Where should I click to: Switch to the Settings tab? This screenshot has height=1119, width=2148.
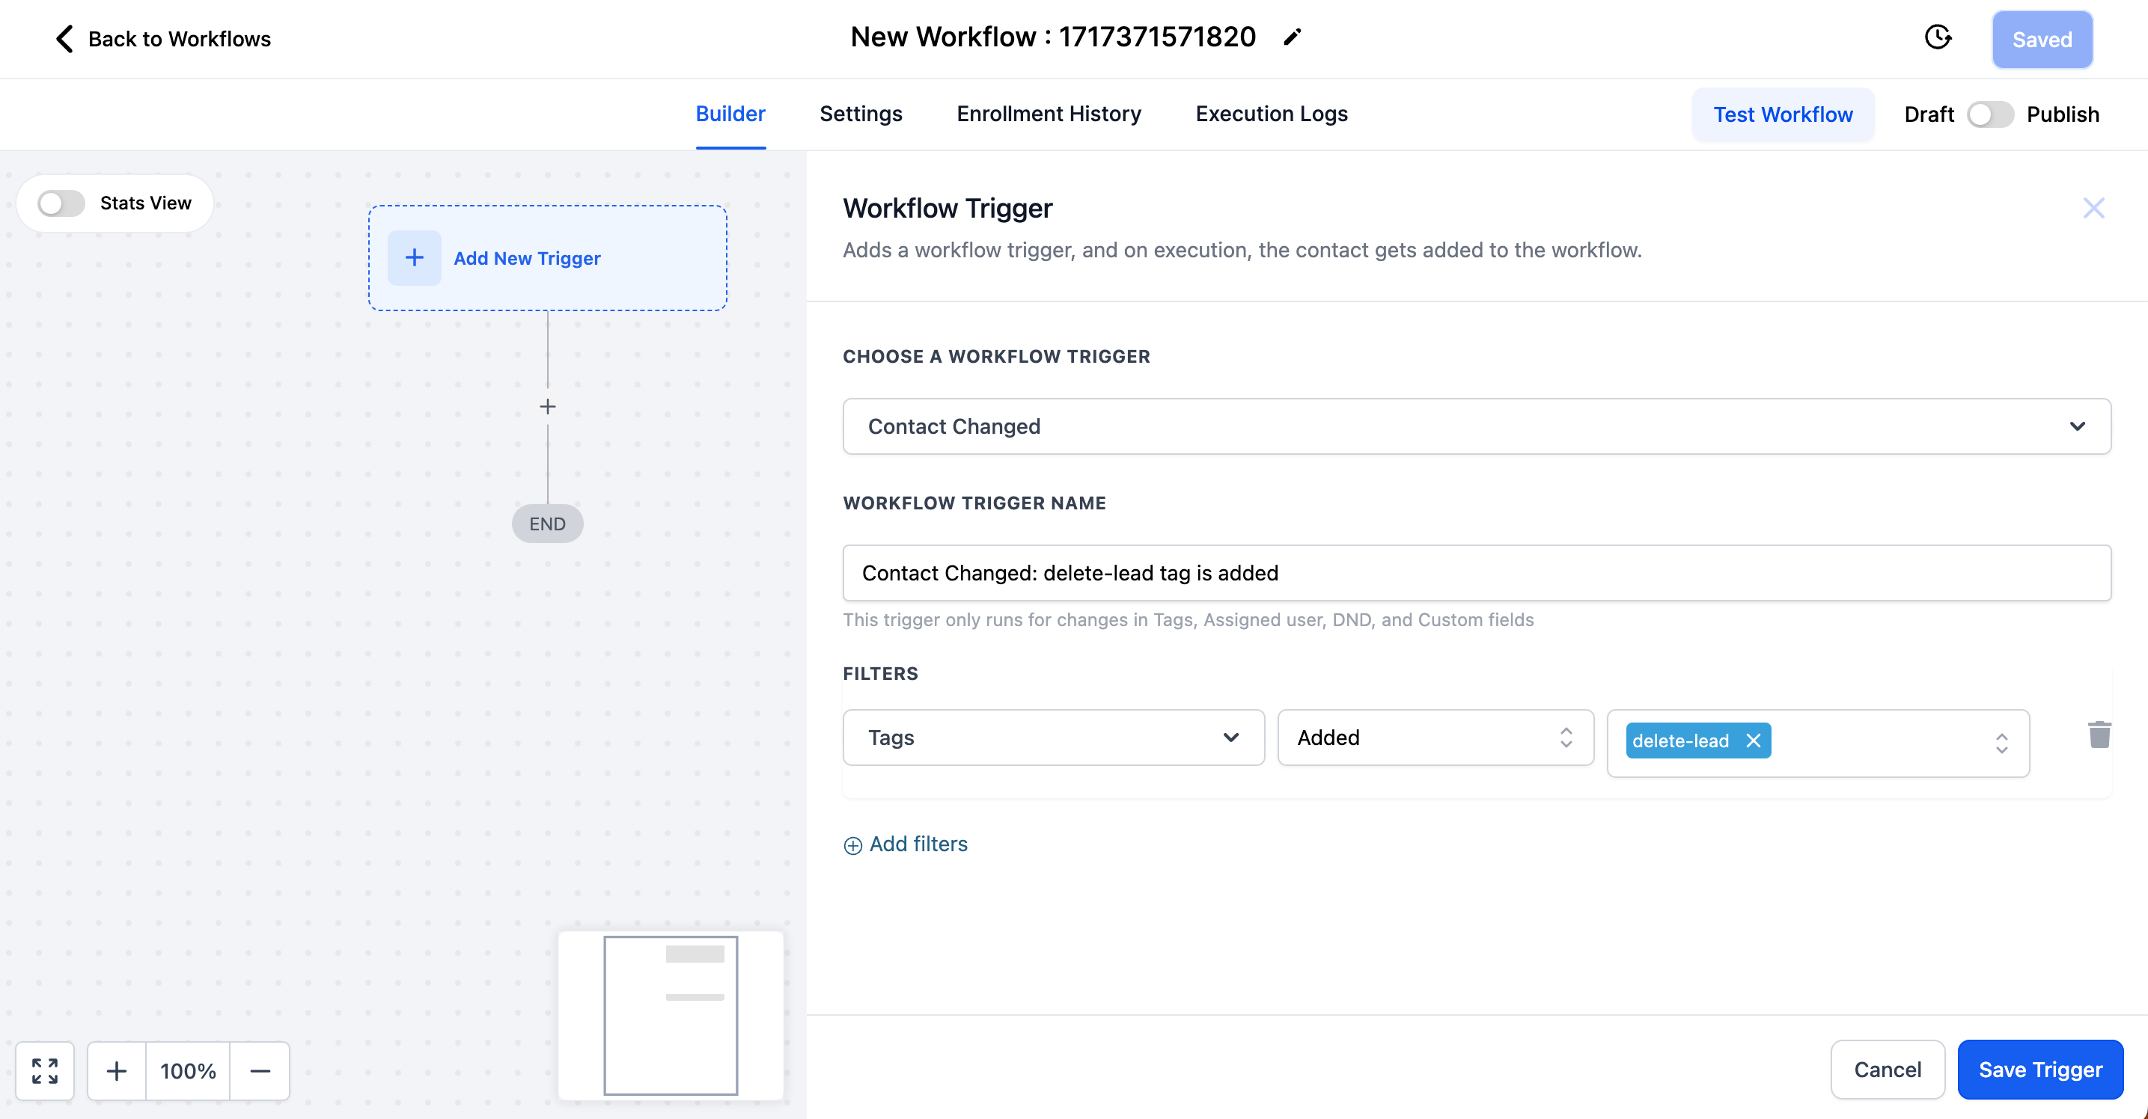click(x=861, y=114)
